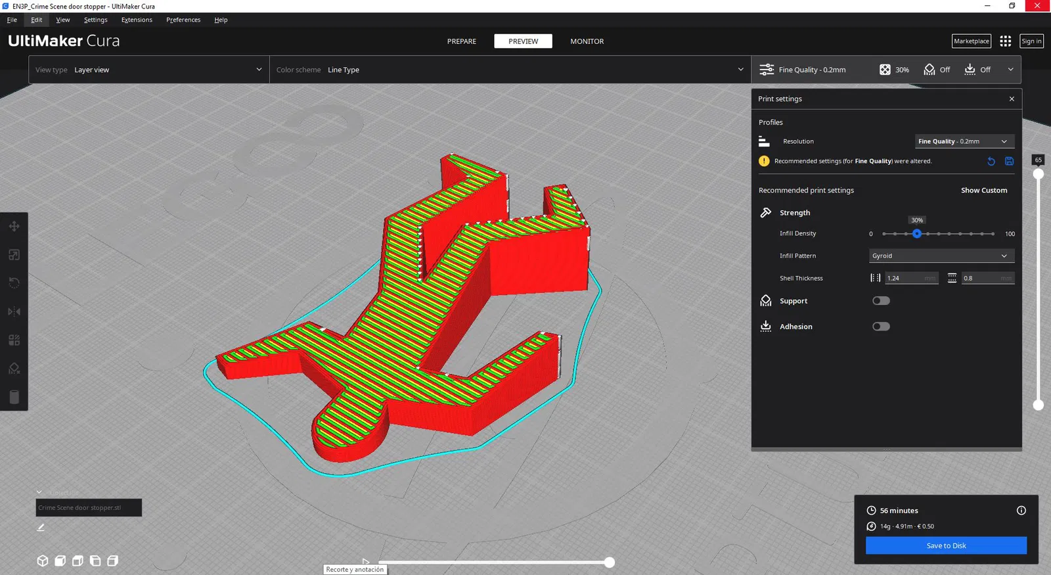The image size is (1051, 575).
Task: Click the Sign in button
Action: [1031, 41]
